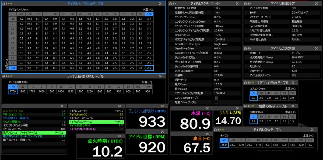Edit 始動時ホールド時間 value 1.0 s
This screenshot has height=160, width=323.
pyautogui.click(x=227, y=8)
